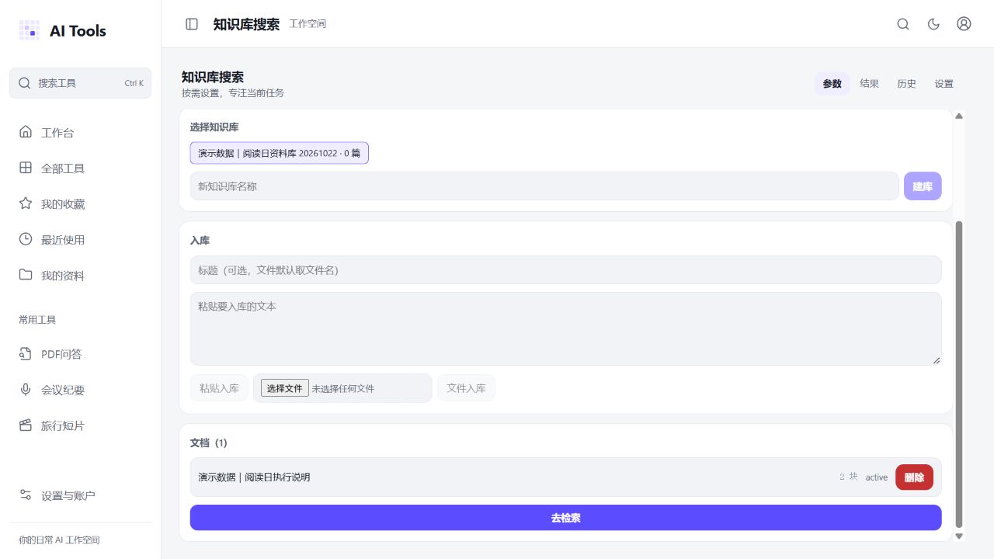Image resolution: width=994 pixels, height=559 pixels.
Task: Click the AI Tools logo icon
Action: click(x=30, y=30)
